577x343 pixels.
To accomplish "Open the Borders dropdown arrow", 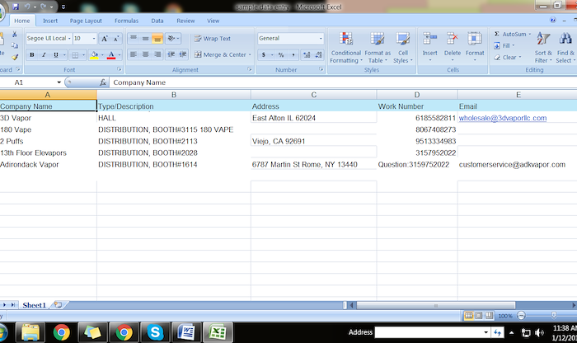I will (83, 55).
